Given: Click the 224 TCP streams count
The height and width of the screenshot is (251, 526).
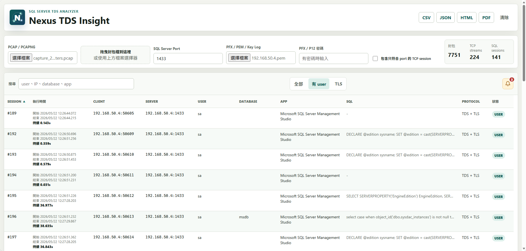Looking at the screenshot, I should tap(474, 57).
